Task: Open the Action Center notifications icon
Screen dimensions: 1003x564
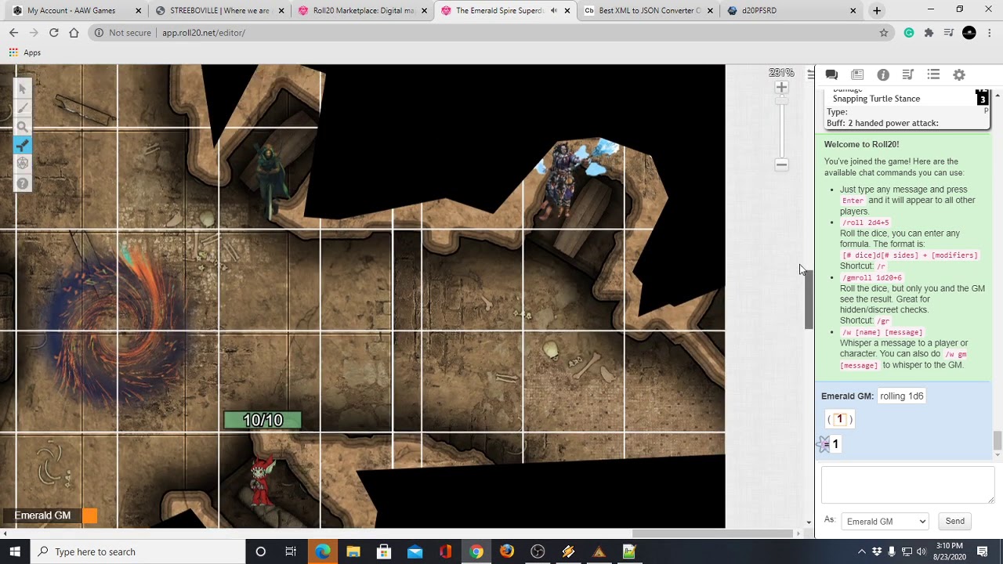Action: point(983,551)
